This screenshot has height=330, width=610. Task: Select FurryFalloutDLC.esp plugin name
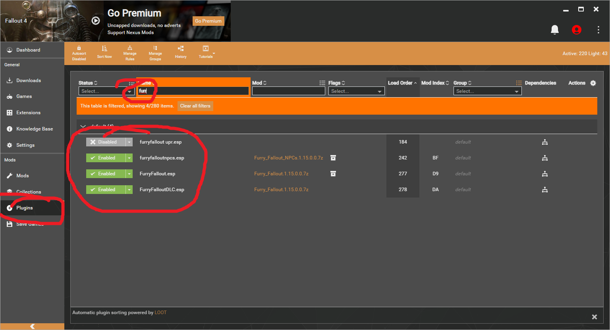coord(162,190)
